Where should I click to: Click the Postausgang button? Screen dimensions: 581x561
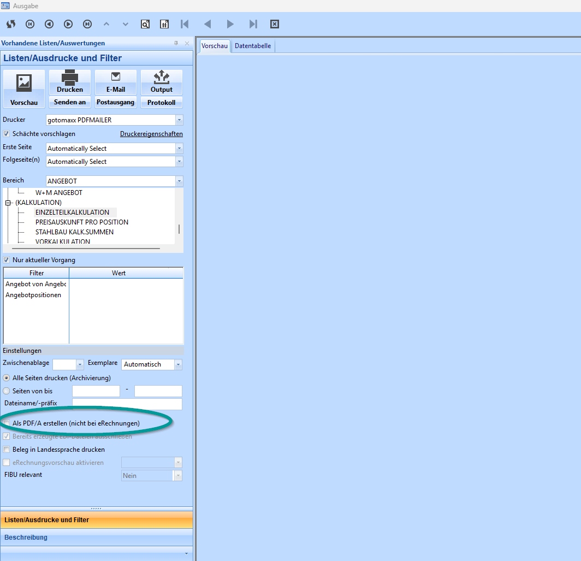click(115, 102)
